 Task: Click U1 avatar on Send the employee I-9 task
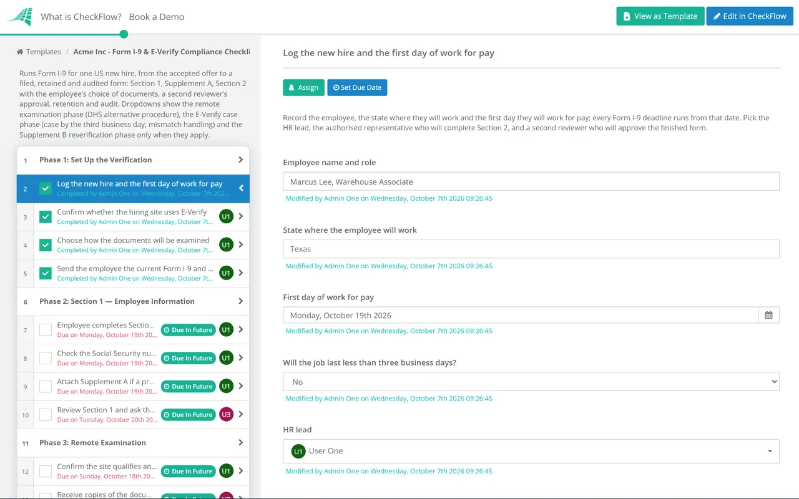click(x=226, y=273)
